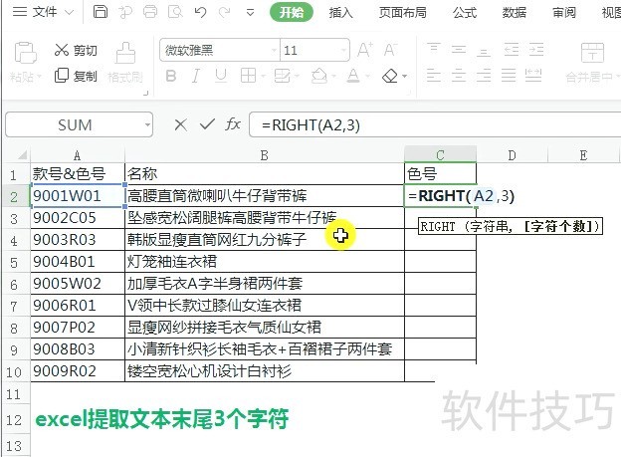Screen dimensions: 621x457
Task: Click the Font Color A icon
Action: tap(353, 76)
